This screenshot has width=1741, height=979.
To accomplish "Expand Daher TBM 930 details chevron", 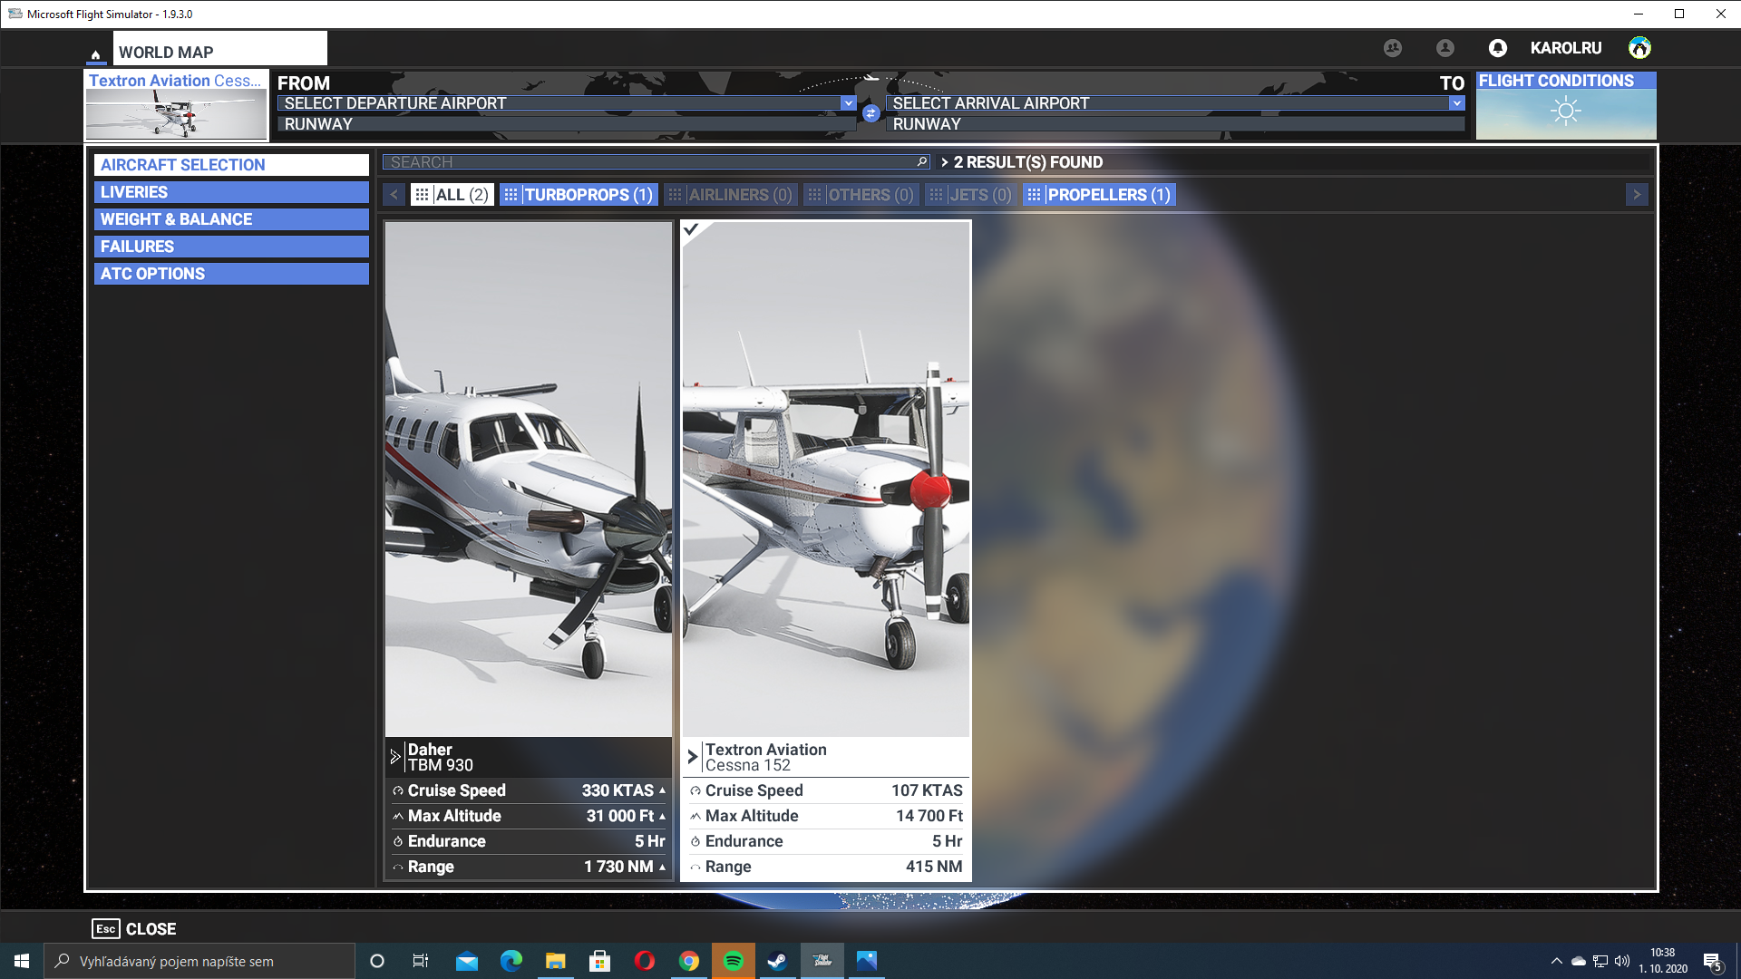I will pyautogui.click(x=395, y=757).
